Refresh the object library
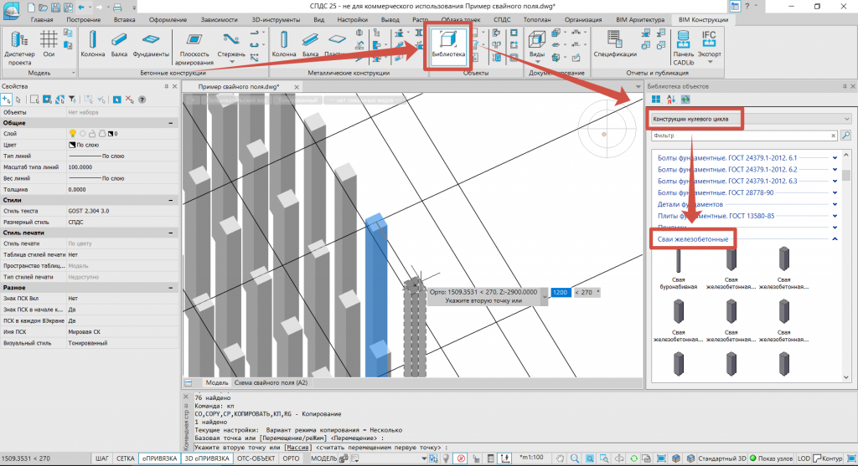 [685, 99]
